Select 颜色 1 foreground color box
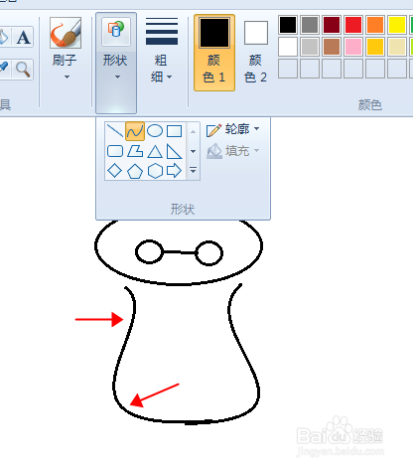Image resolution: width=413 pixels, height=469 pixels. point(214,53)
